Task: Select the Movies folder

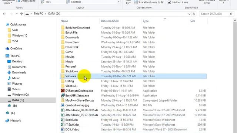Action: pyautogui.click(x=67, y=57)
